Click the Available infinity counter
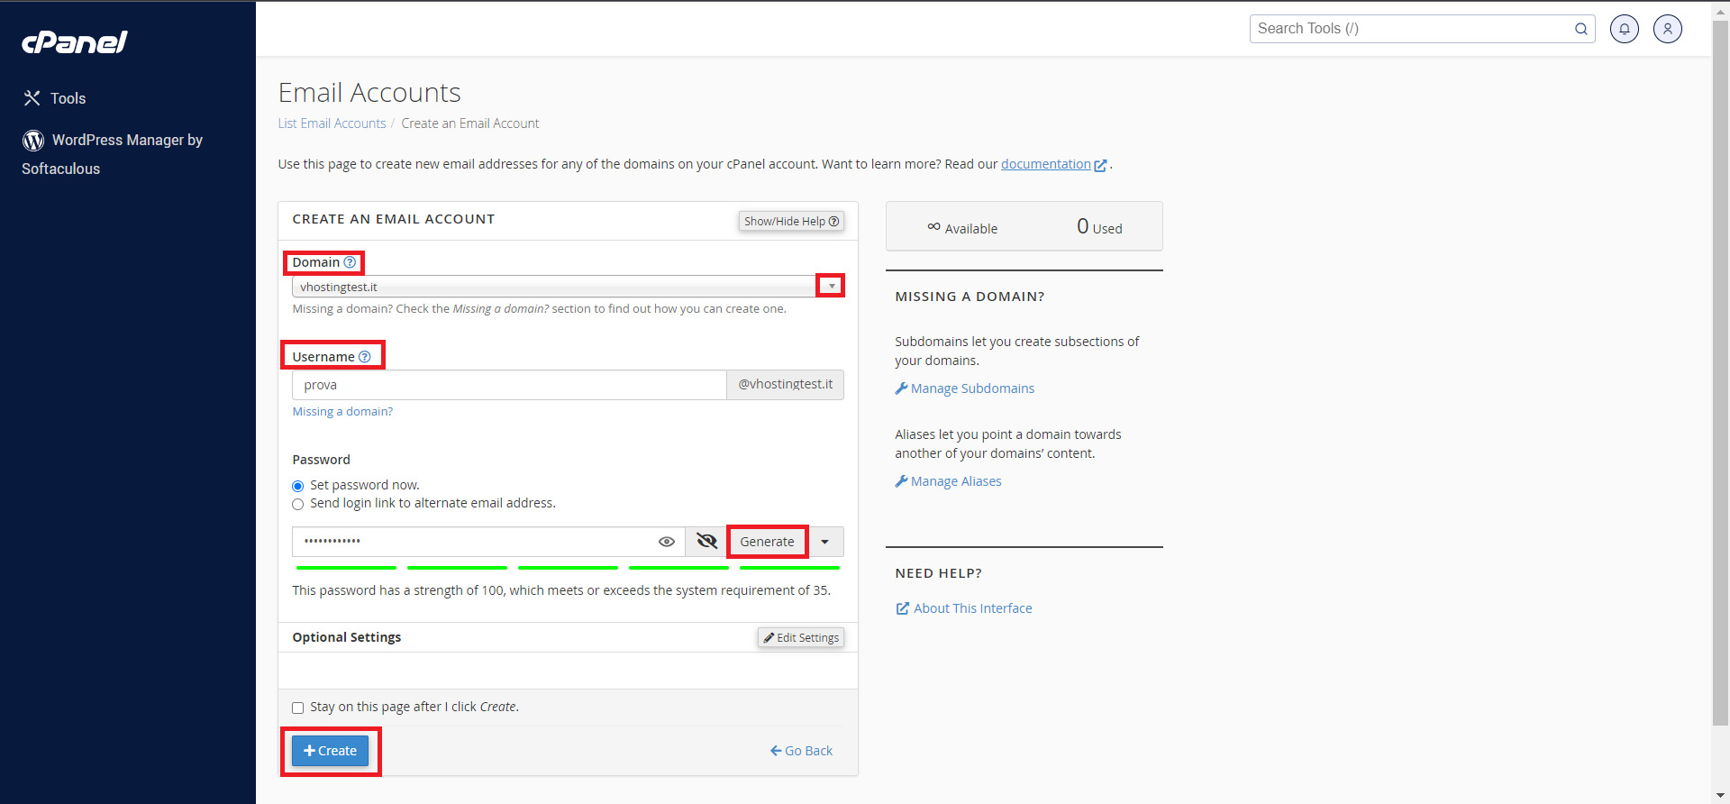 pos(962,228)
